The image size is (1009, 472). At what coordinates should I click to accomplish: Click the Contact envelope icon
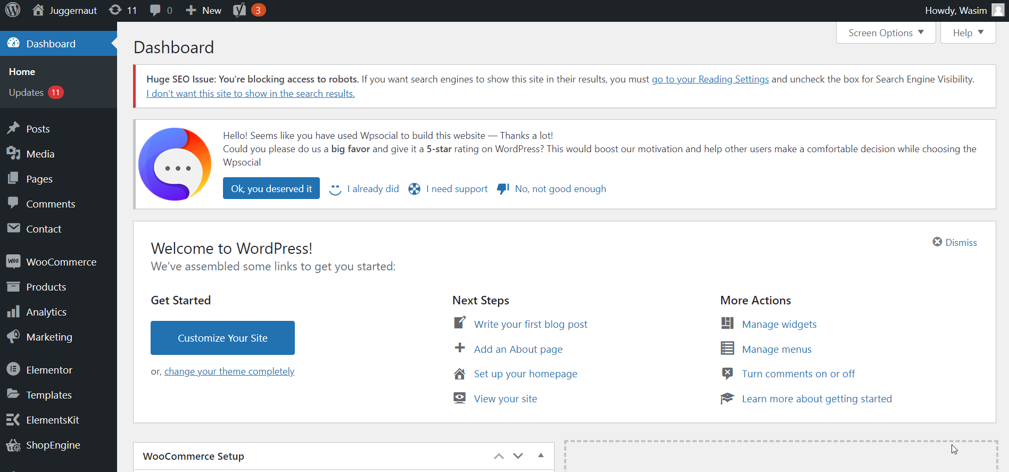click(x=13, y=228)
